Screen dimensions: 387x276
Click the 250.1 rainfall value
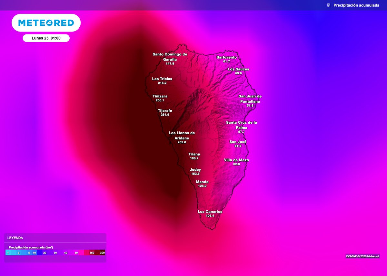pyautogui.click(x=160, y=100)
